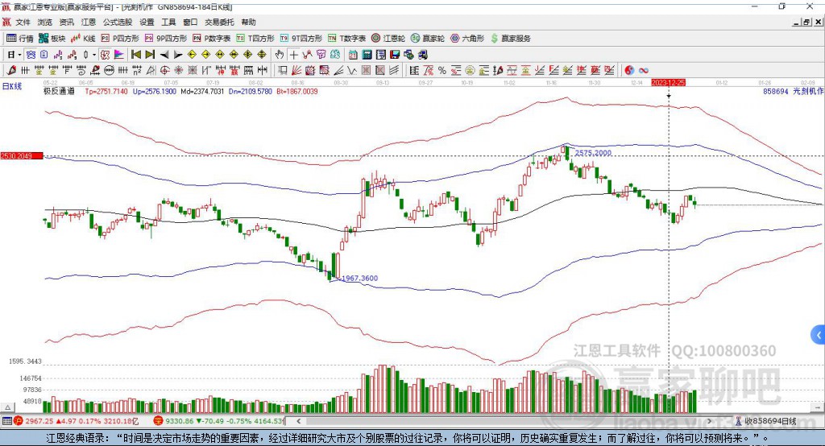Open the 六角形 tool
This screenshot has width=825, height=446.
pos(467,39)
